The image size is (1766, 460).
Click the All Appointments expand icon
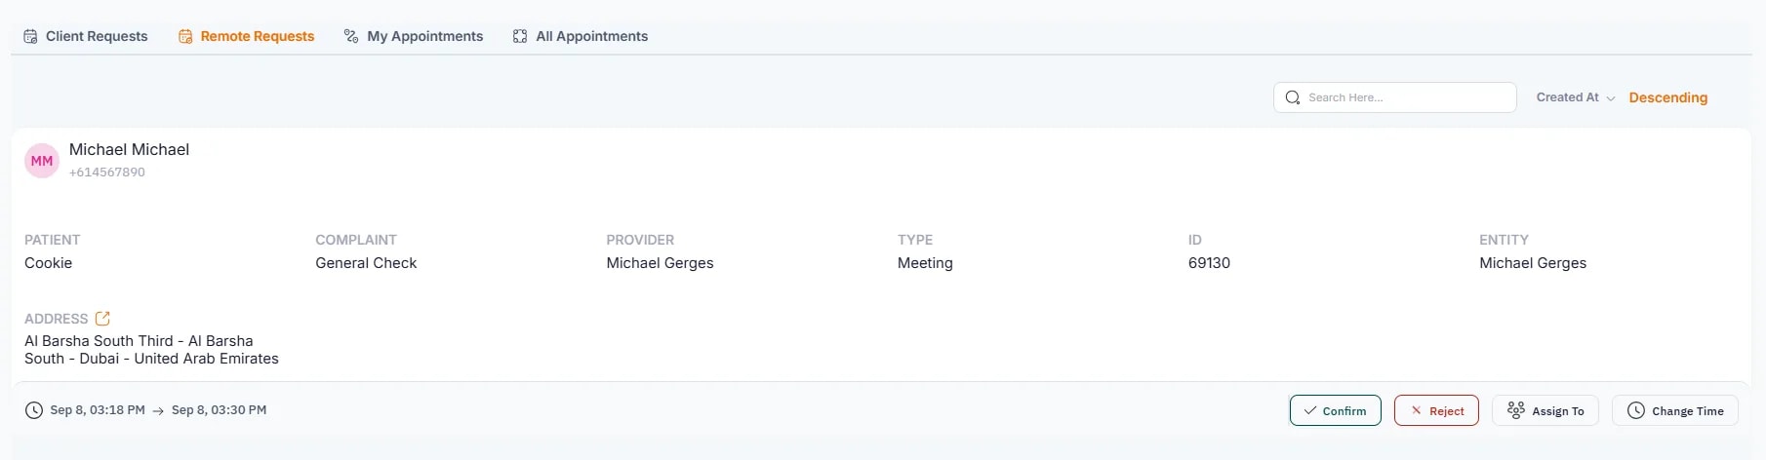tap(520, 36)
